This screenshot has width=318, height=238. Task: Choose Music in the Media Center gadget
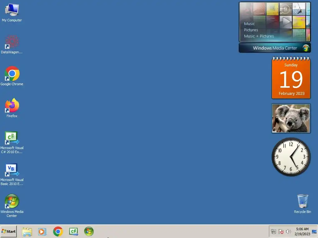[249, 24]
